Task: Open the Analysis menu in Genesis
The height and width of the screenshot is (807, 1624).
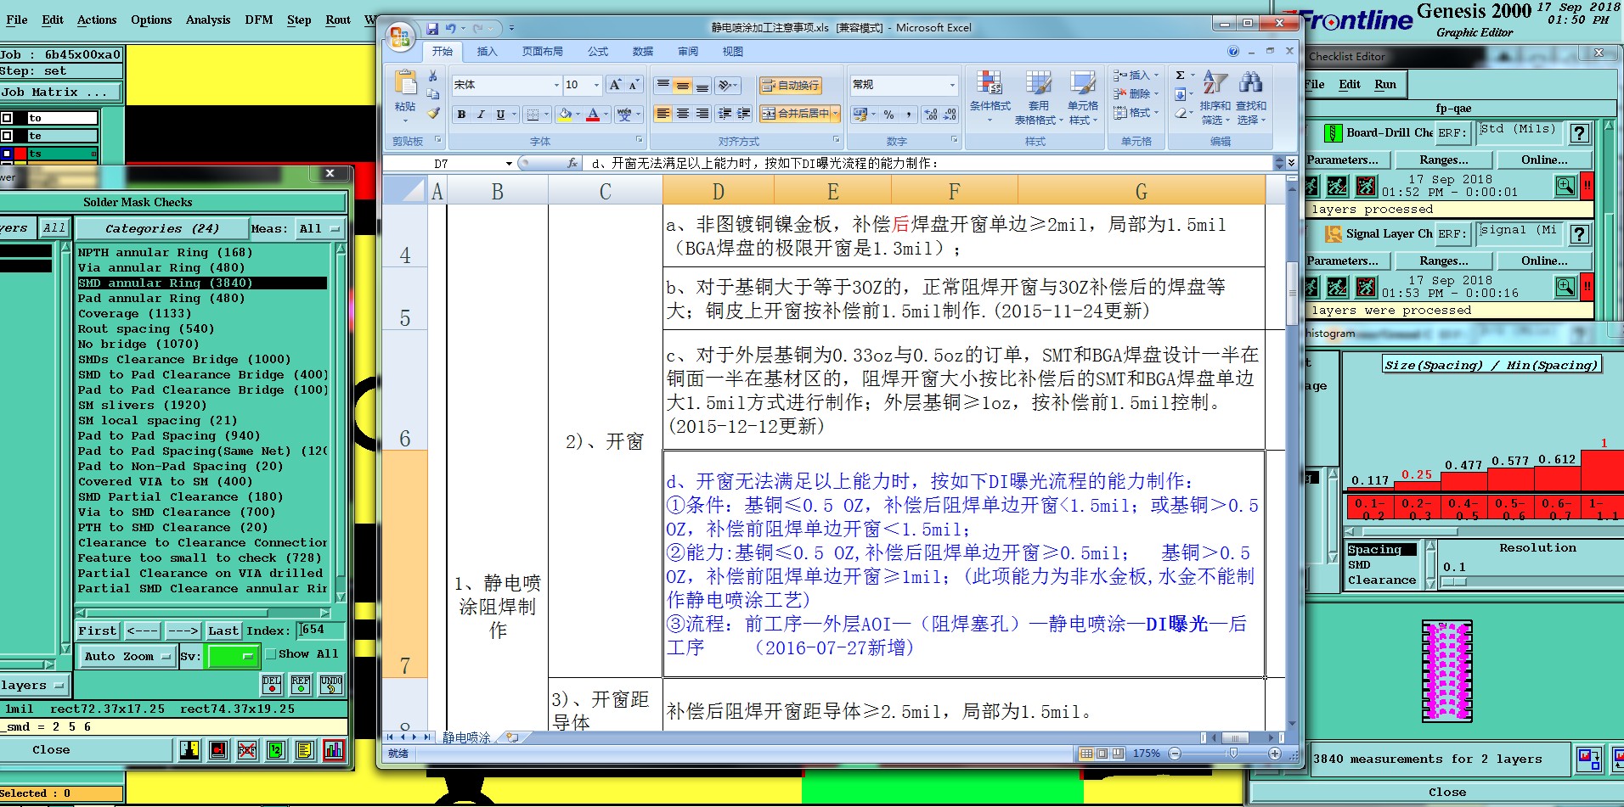Action: click(208, 20)
